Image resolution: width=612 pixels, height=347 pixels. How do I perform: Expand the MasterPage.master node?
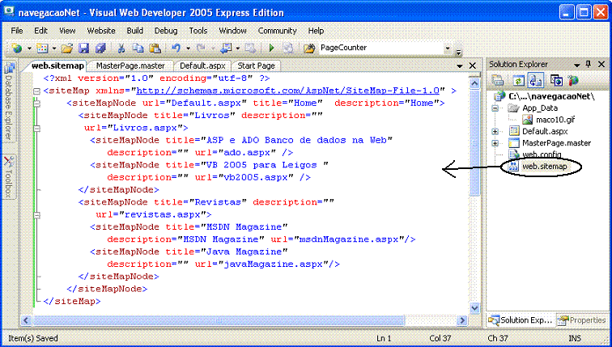[495, 143]
